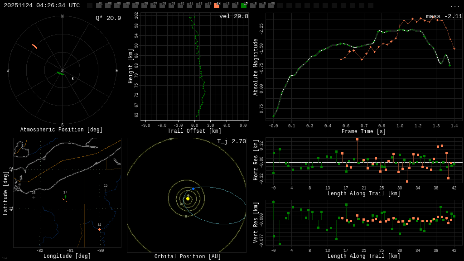464x261 pixels.
Task: Click the orange meteor track on map
Action: 65,201
